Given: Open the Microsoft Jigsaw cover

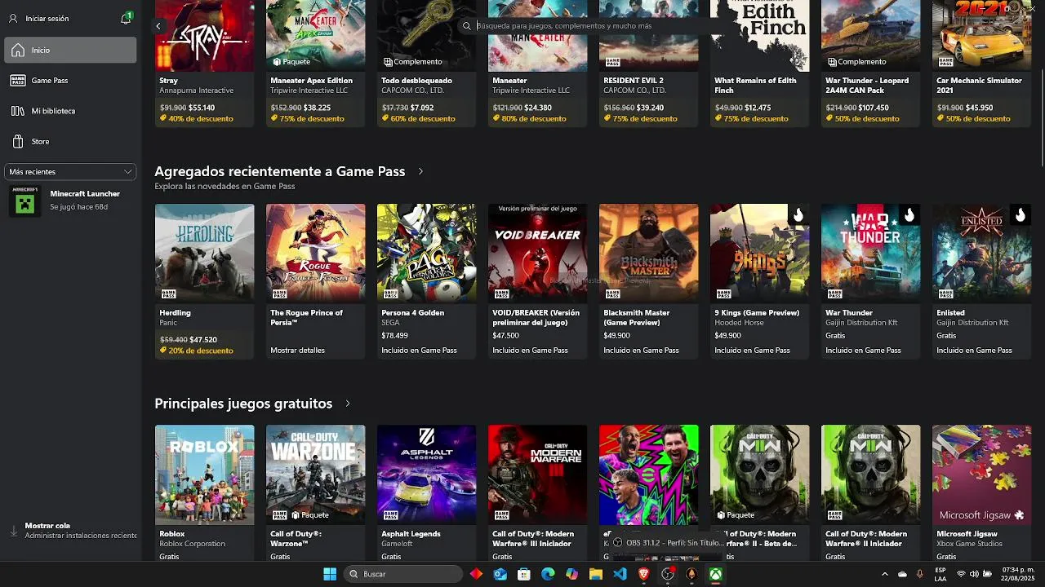Looking at the screenshot, I should click(982, 474).
